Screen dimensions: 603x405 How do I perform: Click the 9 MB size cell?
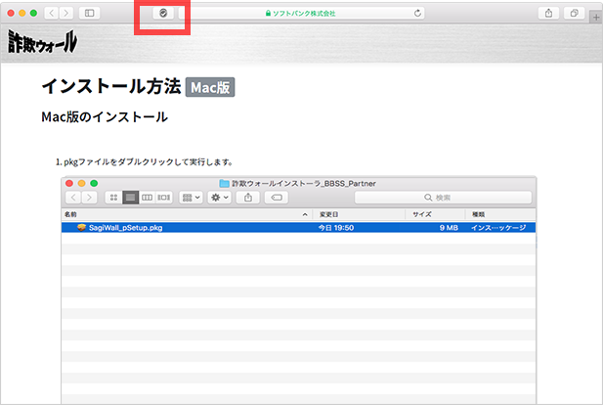449,228
